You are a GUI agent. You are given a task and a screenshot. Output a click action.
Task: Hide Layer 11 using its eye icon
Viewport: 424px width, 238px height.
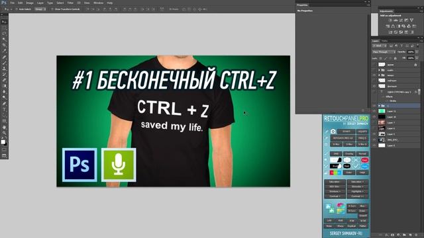(374, 111)
